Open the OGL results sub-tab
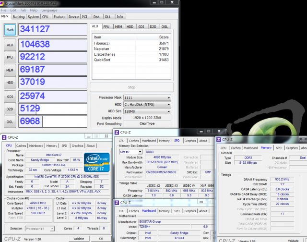Viewport: 307px width, 242px height. click(165, 27)
